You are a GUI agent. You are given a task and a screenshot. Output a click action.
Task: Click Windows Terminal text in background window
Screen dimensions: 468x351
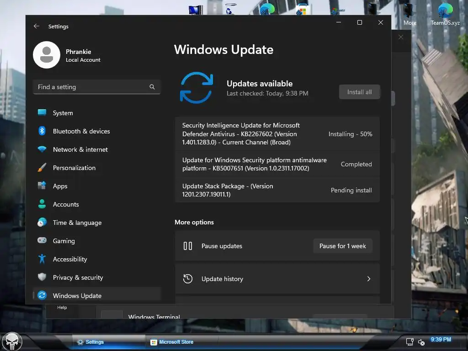click(x=154, y=317)
